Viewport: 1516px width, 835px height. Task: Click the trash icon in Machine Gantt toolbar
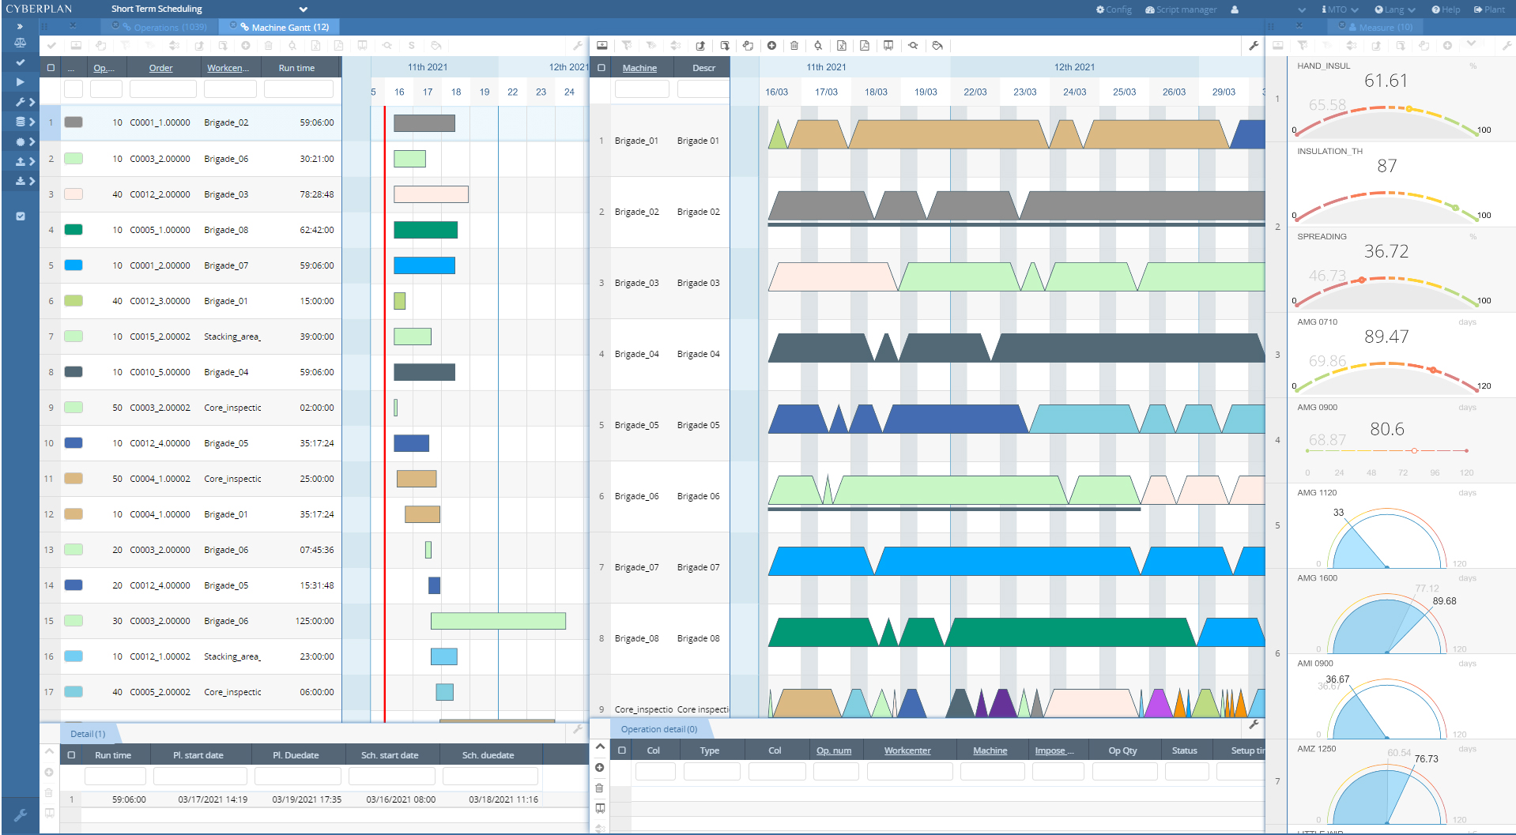pyautogui.click(x=794, y=46)
